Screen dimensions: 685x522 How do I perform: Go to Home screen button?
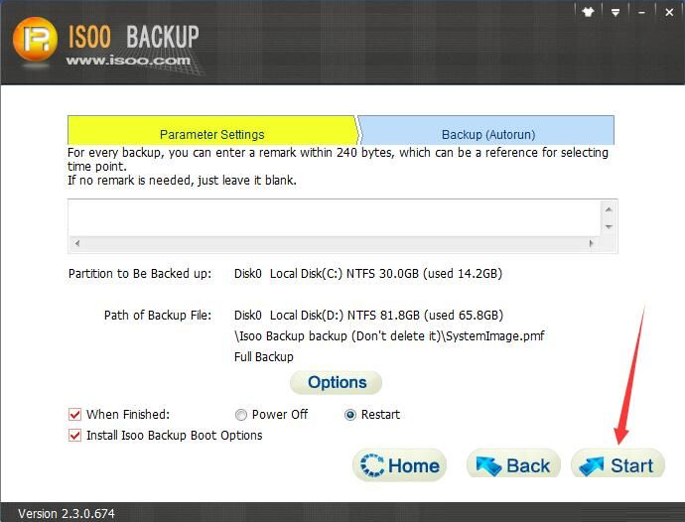(399, 465)
